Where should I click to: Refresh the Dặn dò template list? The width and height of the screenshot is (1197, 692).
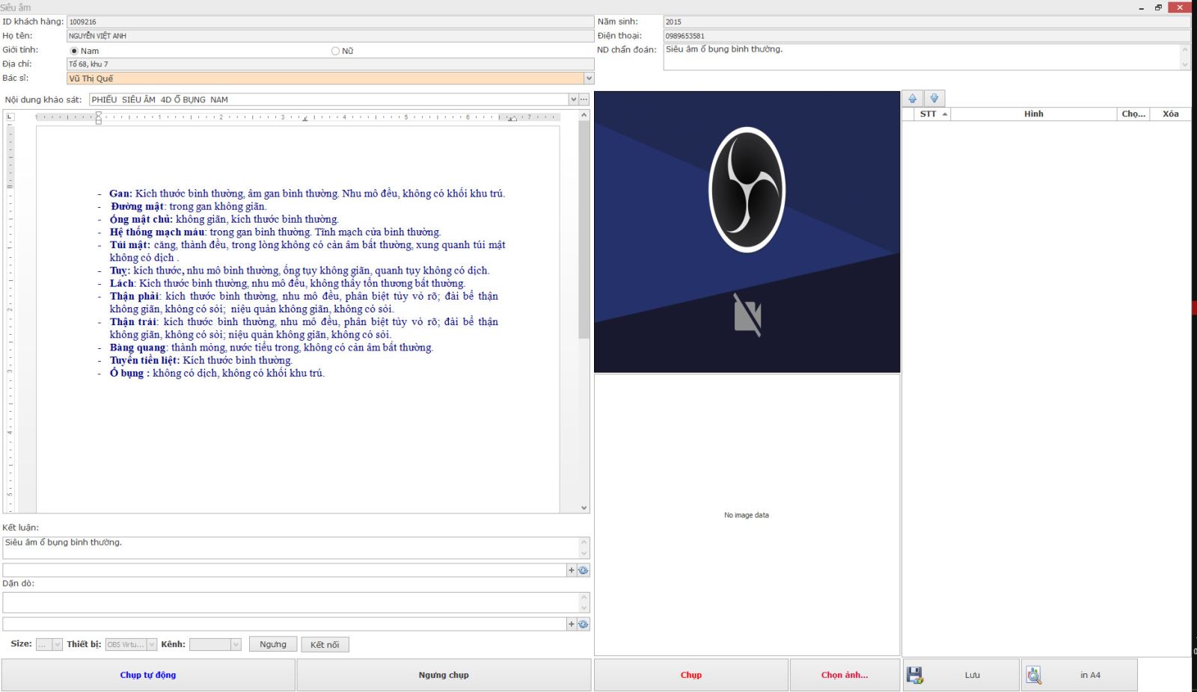(584, 624)
